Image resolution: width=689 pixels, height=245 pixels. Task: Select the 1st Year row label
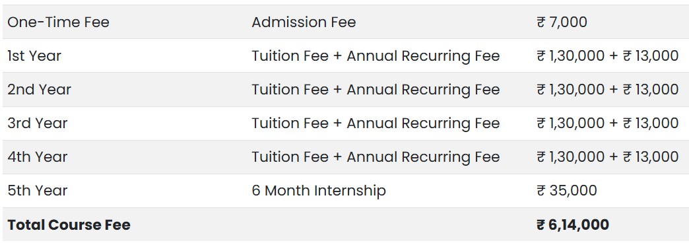[x=34, y=56]
